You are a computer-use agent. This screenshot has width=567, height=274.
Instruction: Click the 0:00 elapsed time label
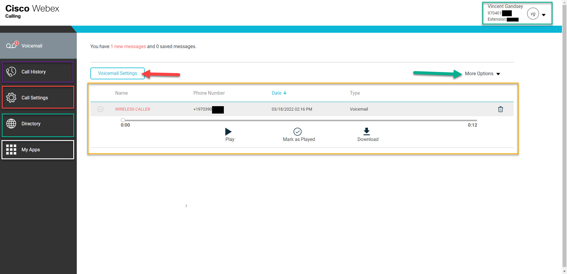coord(125,125)
